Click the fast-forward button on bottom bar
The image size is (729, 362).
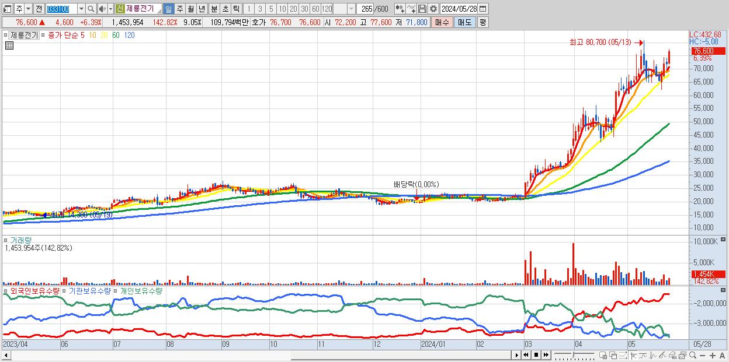[x=546, y=355]
